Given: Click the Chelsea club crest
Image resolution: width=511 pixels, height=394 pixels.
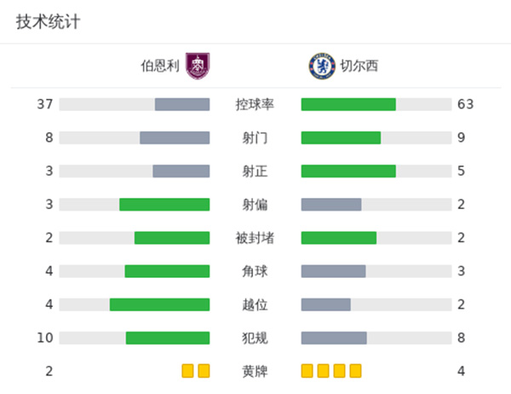Looking at the screenshot, I should pos(320,67).
